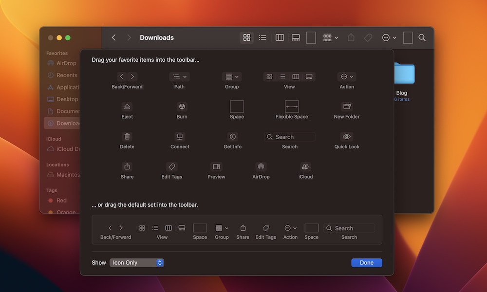Select the Space item in palette grid
The image size is (487, 292).
(237, 110)
